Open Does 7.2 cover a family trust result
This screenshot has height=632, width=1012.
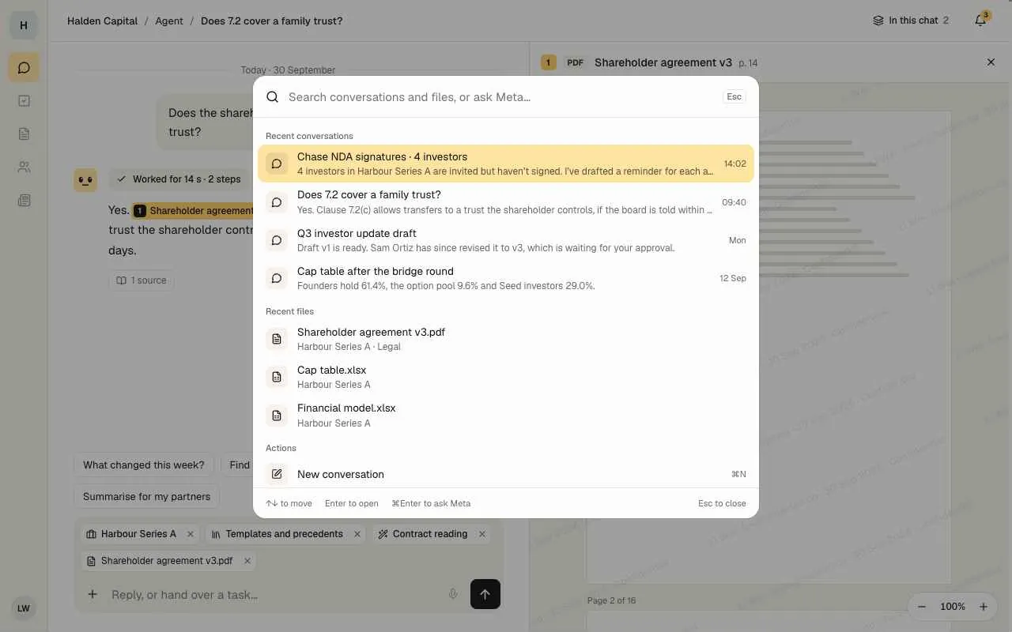pyautogui.click(x=506, y=202)
